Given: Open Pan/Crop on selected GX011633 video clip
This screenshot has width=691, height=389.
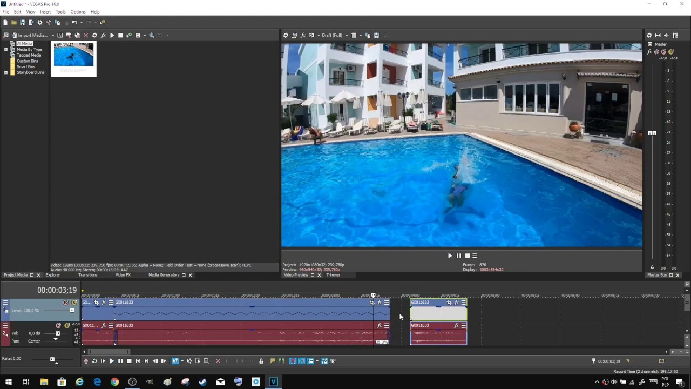Looking at the screenshot, I should click(x=449, y=303).
